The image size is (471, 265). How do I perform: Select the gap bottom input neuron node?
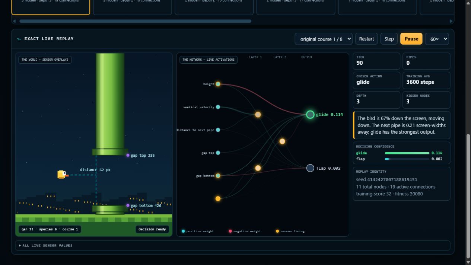pyautogui.click(x=218, y=176)
